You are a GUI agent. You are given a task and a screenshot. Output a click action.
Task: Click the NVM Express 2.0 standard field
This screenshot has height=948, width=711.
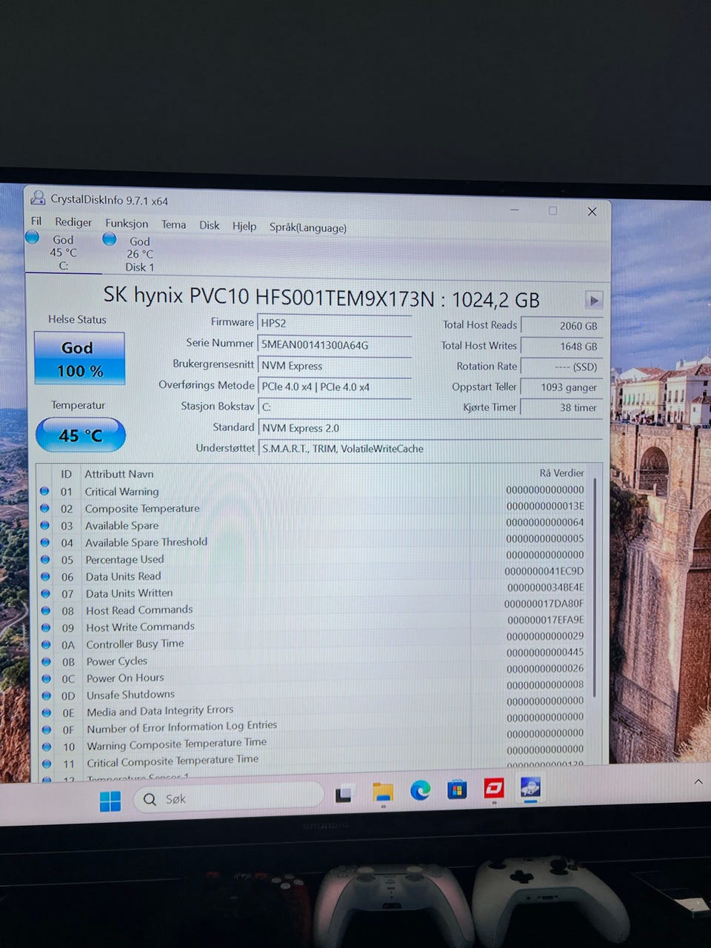click(430, 427)
